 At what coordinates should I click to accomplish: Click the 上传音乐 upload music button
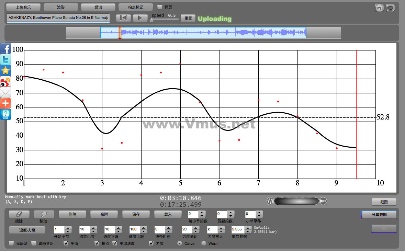[x=23, y=7]
